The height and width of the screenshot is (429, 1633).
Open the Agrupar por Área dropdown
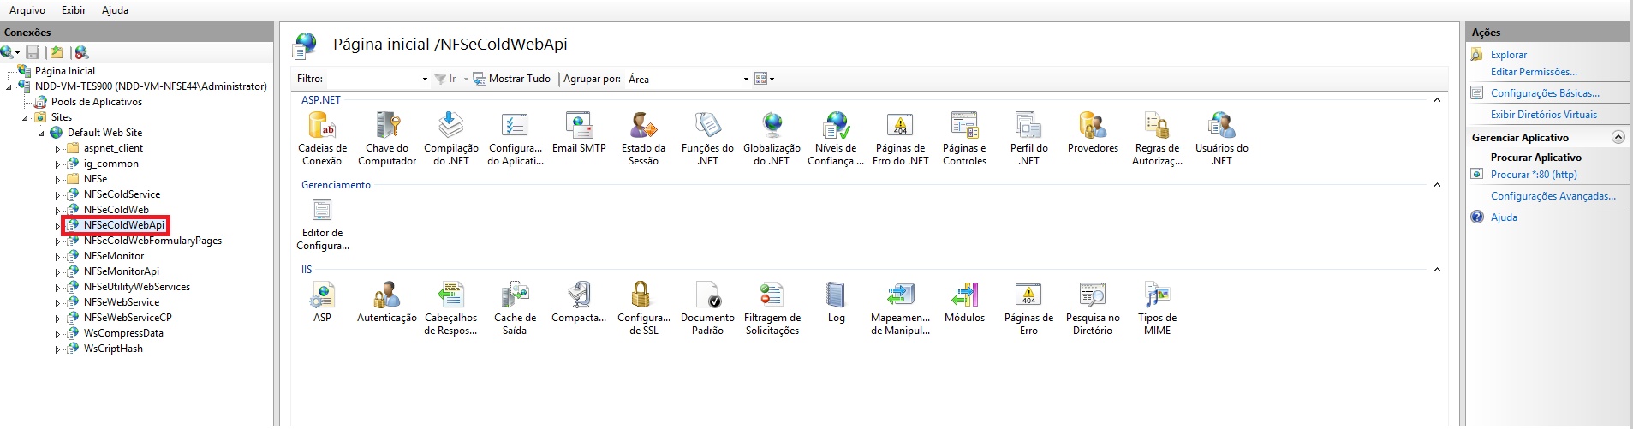pos(688,79)
